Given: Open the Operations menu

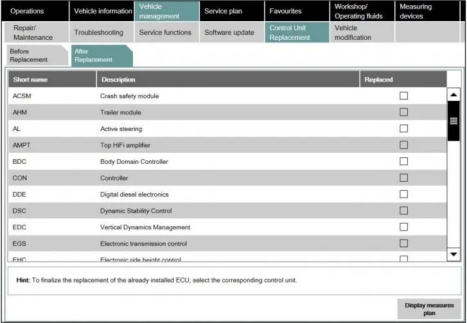Looking at the screenshot, I should [35, 11].
